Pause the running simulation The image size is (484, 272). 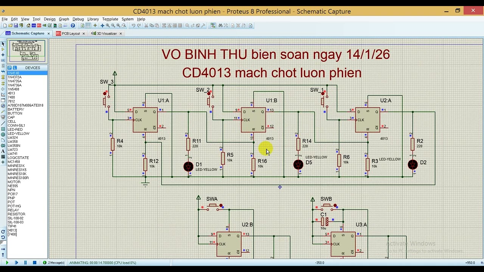(25, 263)
